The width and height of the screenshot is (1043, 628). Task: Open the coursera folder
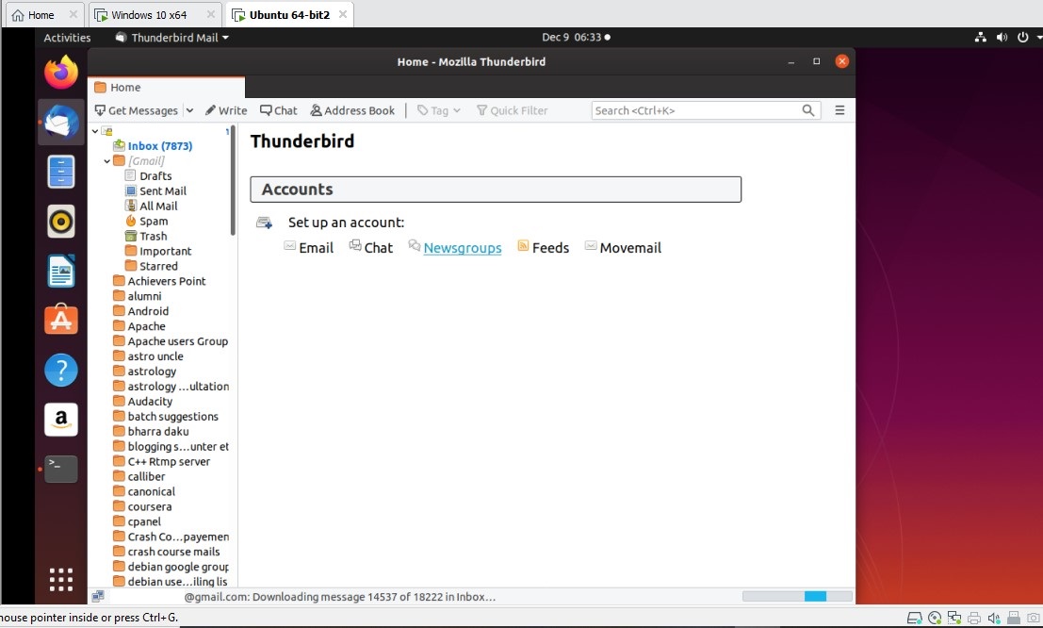150,506
